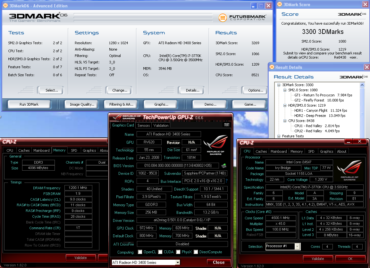Collapse the HDR/SM3.0 Score: 1219 node

pos(285,105)
